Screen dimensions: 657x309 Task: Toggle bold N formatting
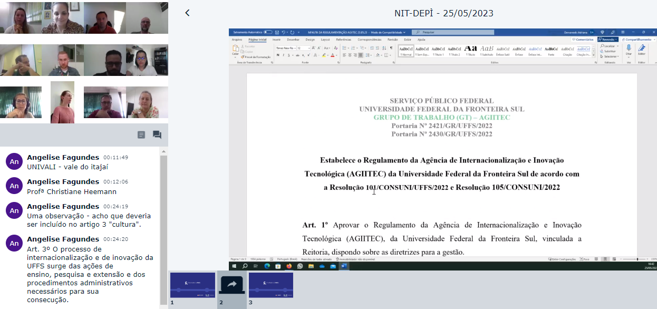click(x=278, y=55)
